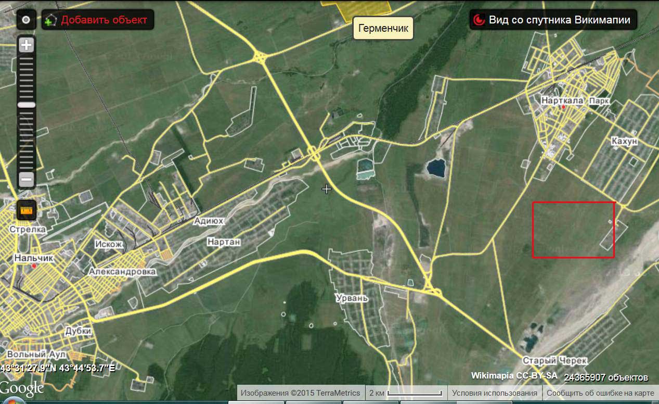Open the yellow ruler measurement tool
This screenshot has width=659, height=404.
click(26, 210)
